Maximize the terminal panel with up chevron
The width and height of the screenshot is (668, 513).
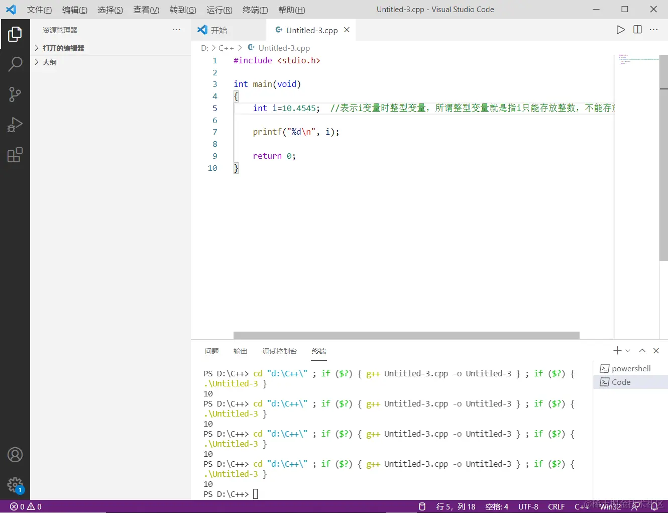click(642, 351)
